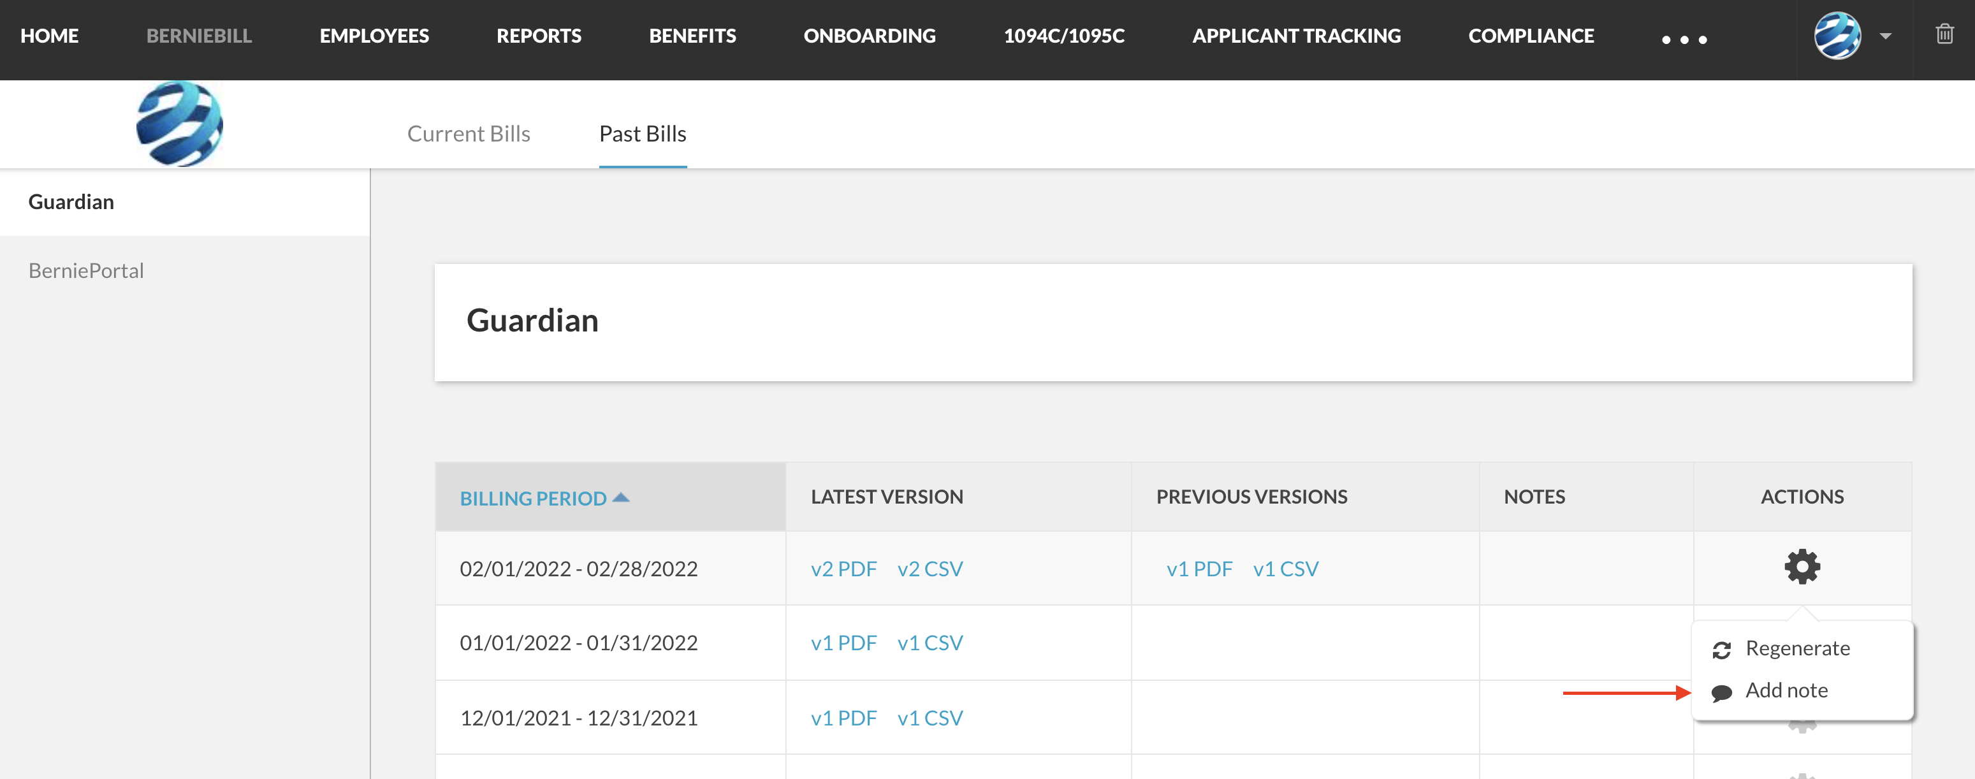Open COMPLIANCE navigation item
The image size is (1975, 779).
pos(1531,36)
